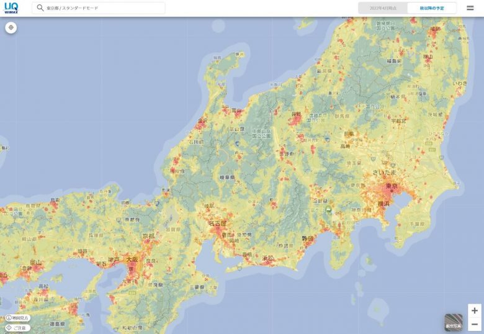Click the magnifier search icon
484x334 pixels.
(40, 7)
